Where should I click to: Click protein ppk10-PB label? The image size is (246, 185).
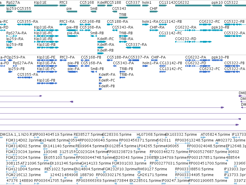pos(220,57)
